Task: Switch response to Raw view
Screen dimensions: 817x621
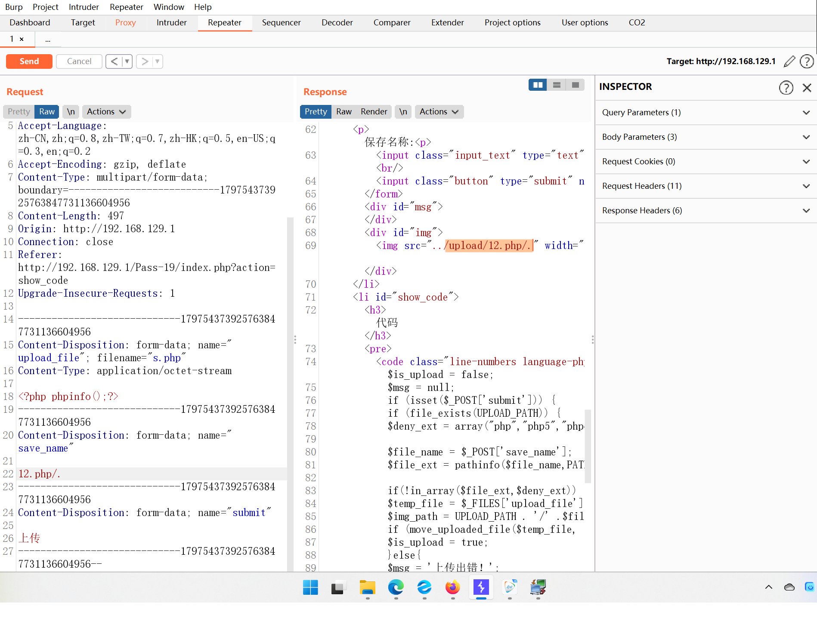Action: tap(344, 112)
